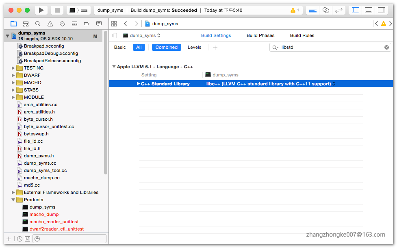Click the libstd search field
Image resolution: width=397 pixels, height=248 pixels.
click(x=330, y=48)
